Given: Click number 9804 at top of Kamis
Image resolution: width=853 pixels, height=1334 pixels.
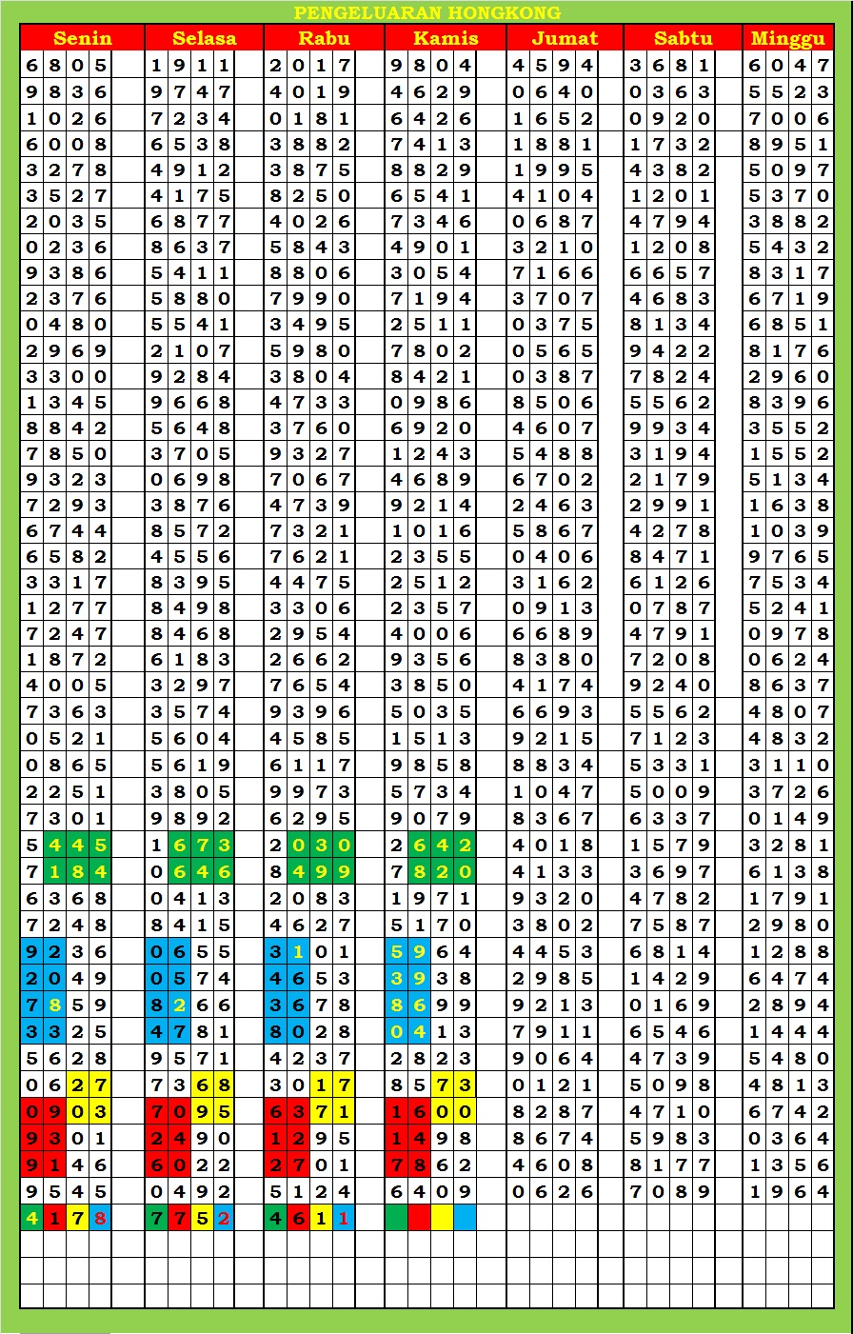Looking at the screenshot, I should (430, 66).
